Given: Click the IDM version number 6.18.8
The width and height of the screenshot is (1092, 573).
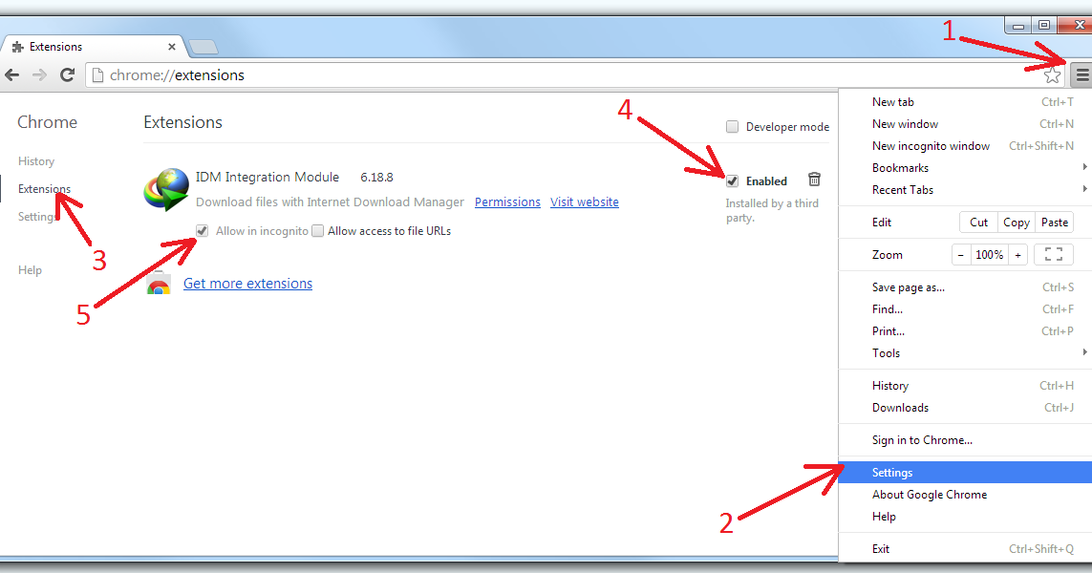Looking at the screenshot, I should tap(376, 178).
